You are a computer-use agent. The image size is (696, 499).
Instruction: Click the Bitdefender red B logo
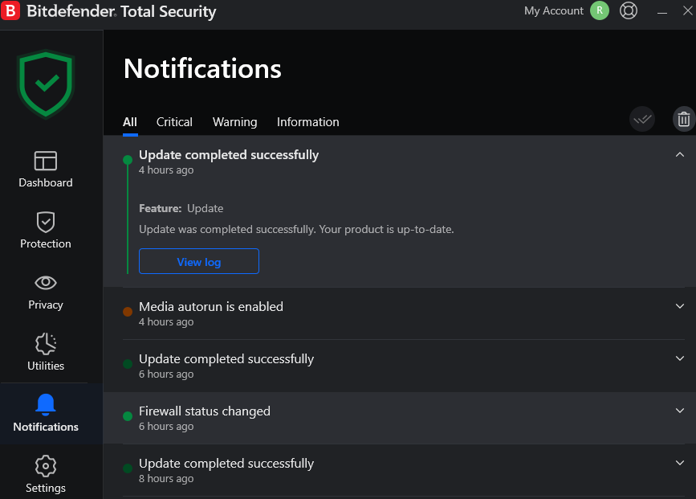10,10
